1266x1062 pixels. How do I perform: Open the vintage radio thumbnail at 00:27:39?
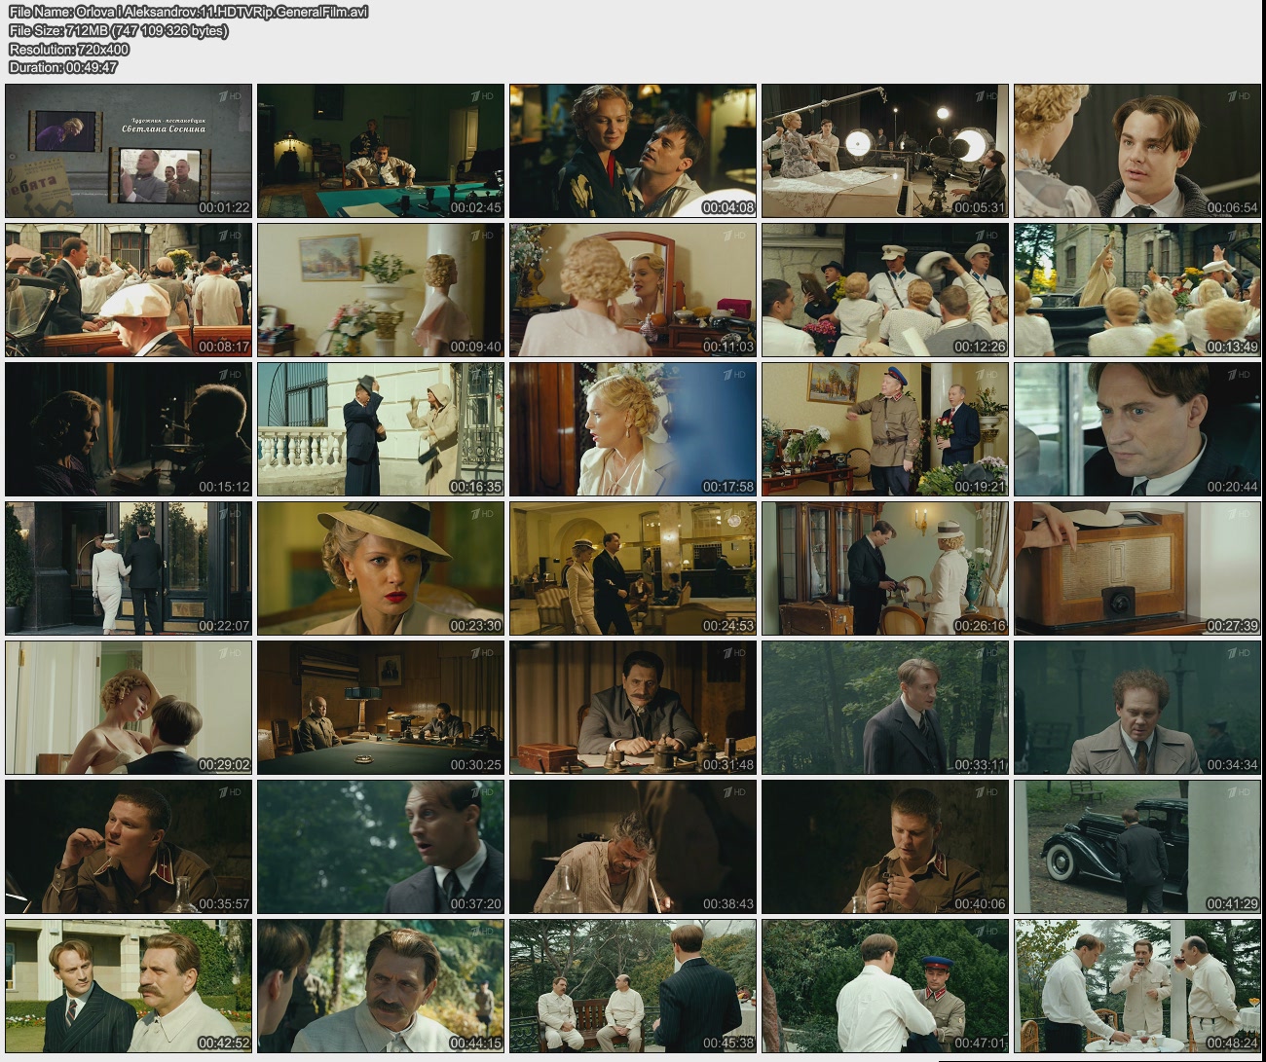pyautogui.click(x=1137, y=568)
